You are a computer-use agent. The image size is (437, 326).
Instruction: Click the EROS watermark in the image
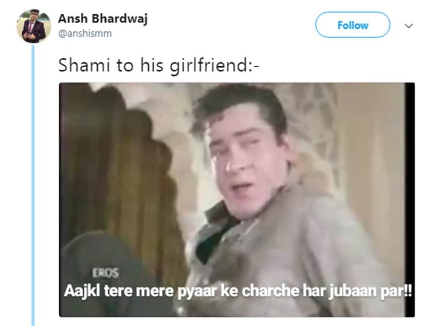[105, 273]
